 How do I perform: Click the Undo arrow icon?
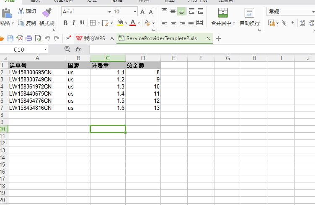pyautogui.click(x=47, y=38)
